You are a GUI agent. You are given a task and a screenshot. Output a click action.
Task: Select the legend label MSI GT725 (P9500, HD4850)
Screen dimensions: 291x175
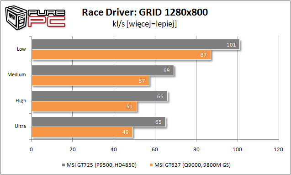[101, 165]
